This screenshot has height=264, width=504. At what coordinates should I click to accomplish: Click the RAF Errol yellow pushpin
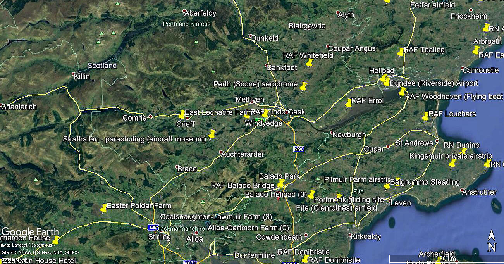pos(348,103)
